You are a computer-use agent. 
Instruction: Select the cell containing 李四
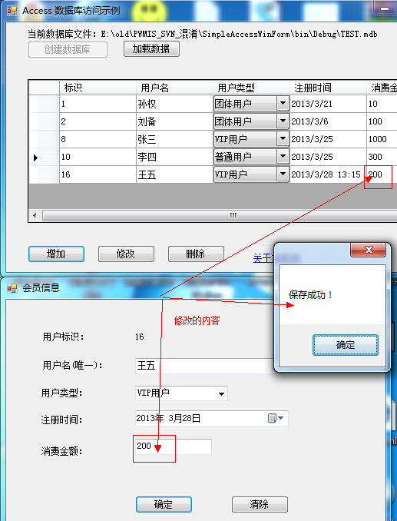coord(174,157)
